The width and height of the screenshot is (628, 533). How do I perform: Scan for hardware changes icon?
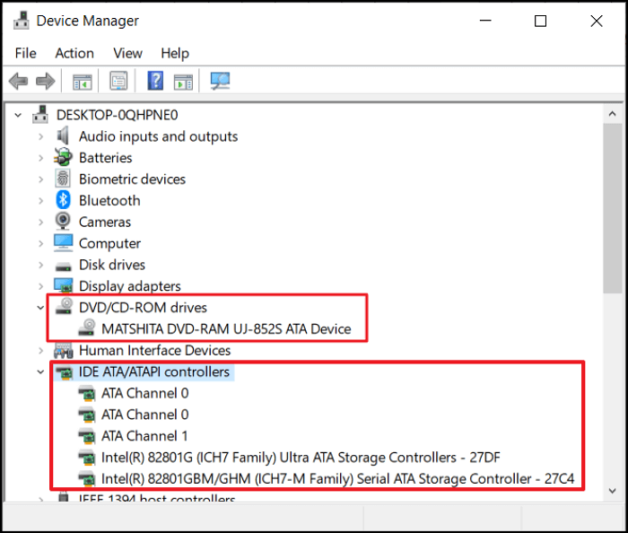click(220, 81)
